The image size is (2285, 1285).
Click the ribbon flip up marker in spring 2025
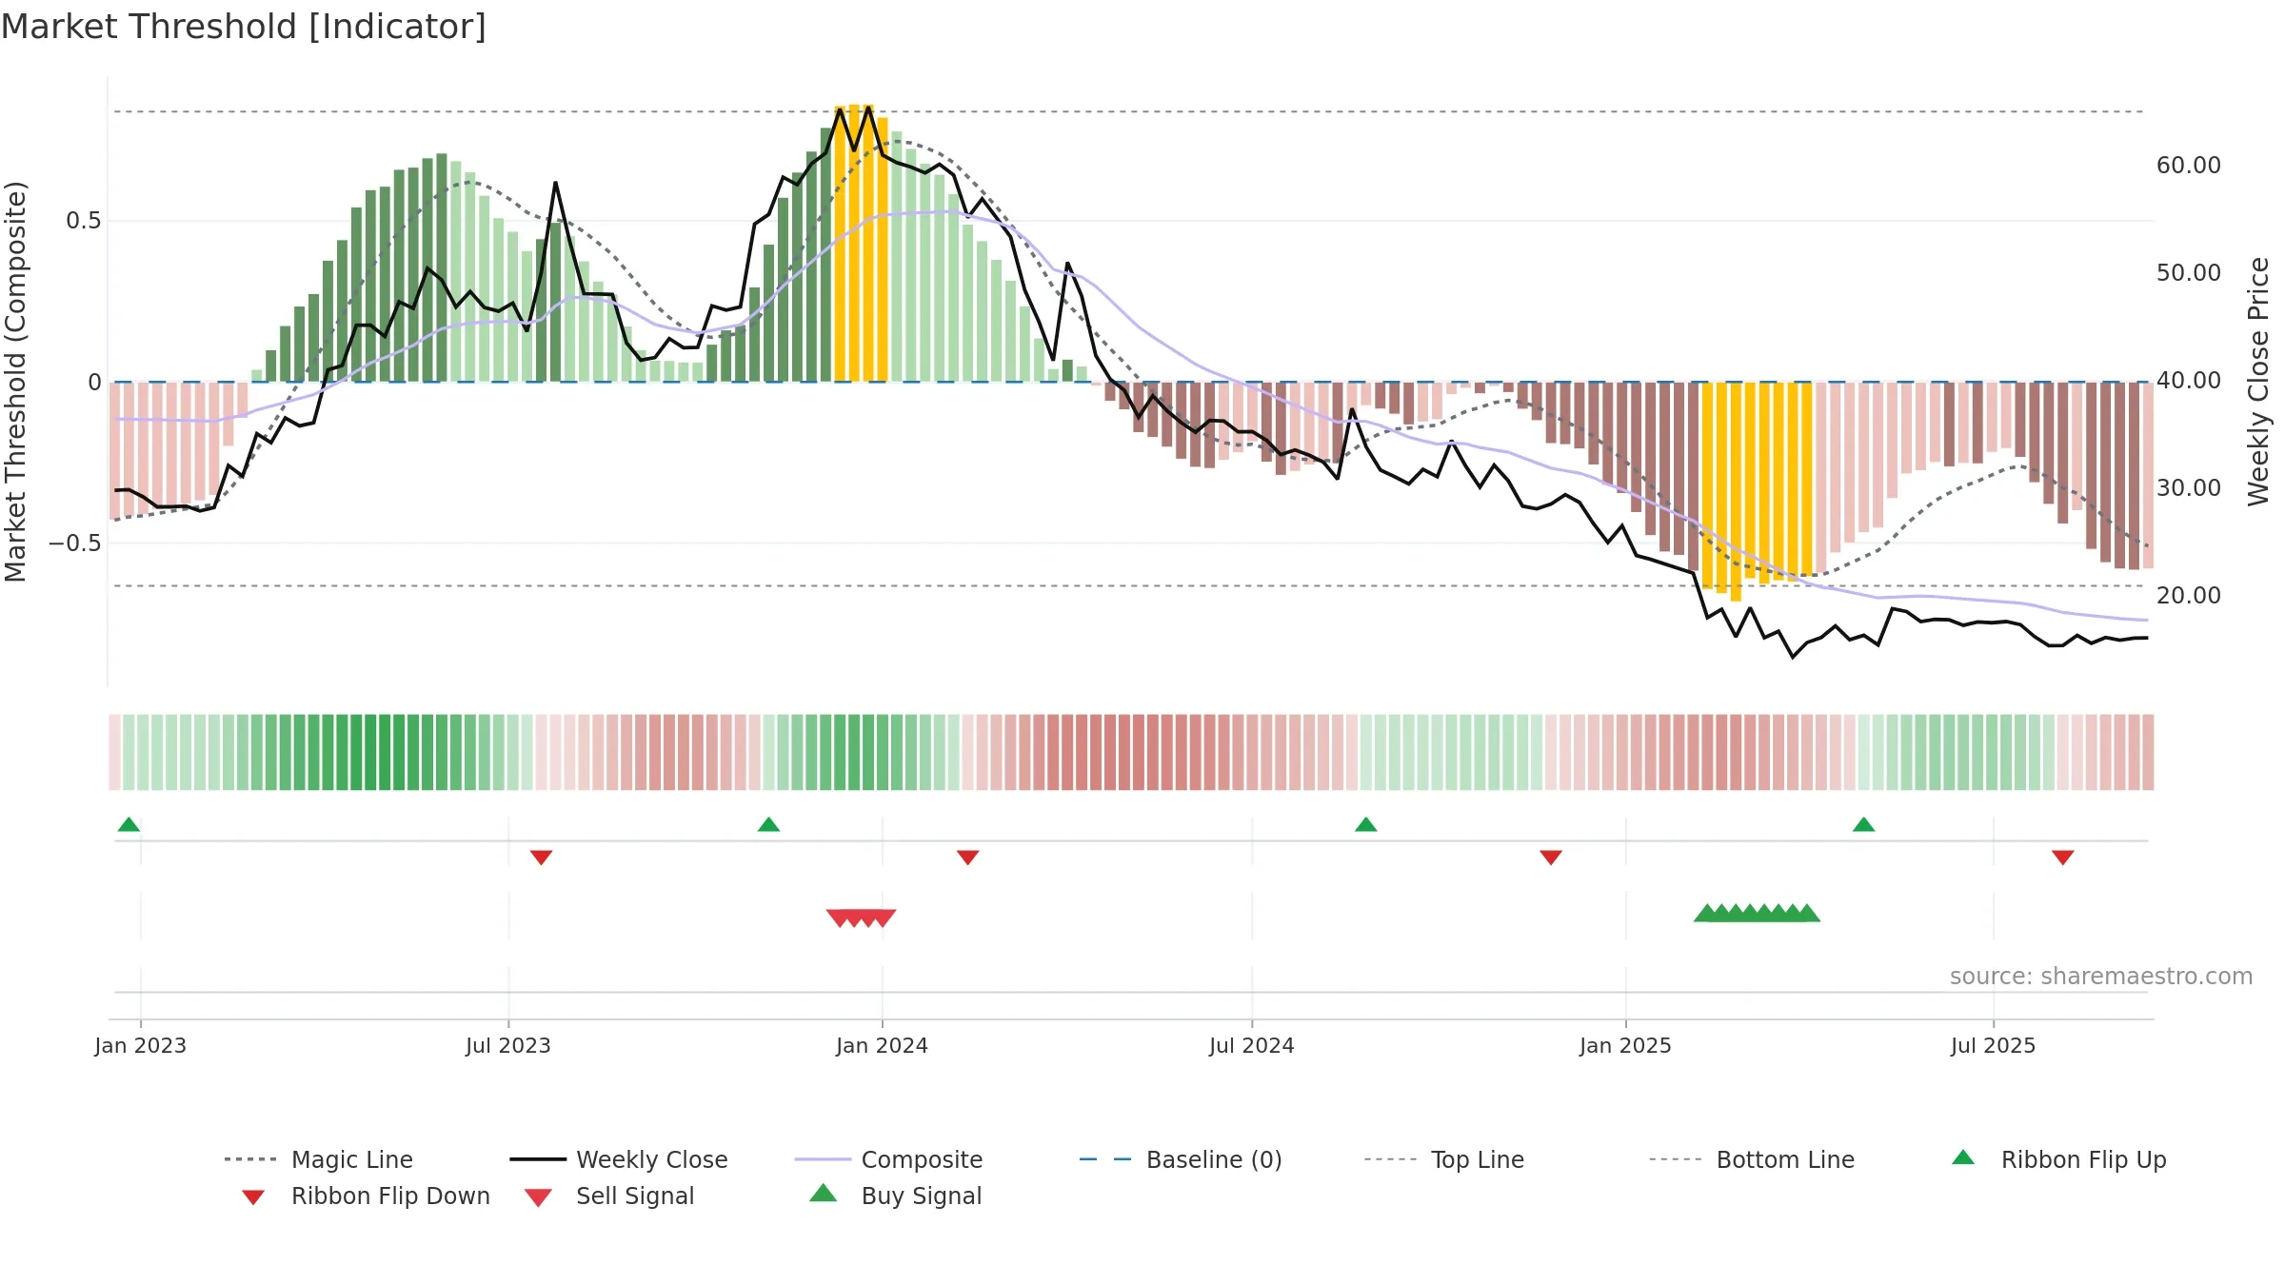[x=1863, y=824]
